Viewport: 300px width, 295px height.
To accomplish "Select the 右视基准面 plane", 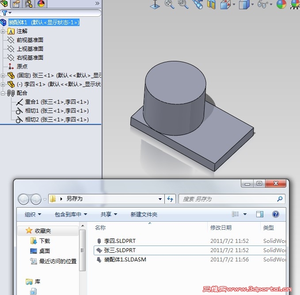I will coord(30,57).
